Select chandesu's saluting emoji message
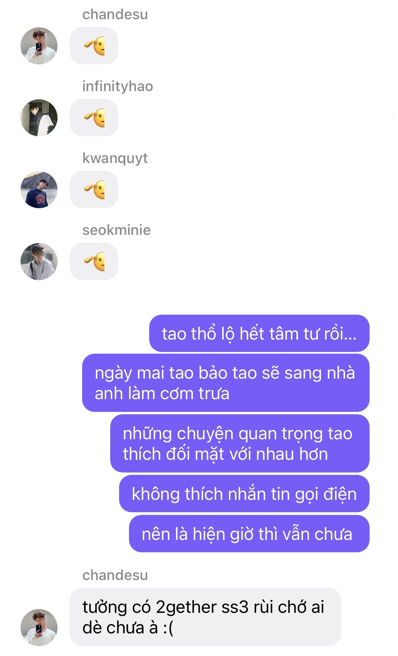Viewport: 398px width, 656px height. (x=94, y=46)
